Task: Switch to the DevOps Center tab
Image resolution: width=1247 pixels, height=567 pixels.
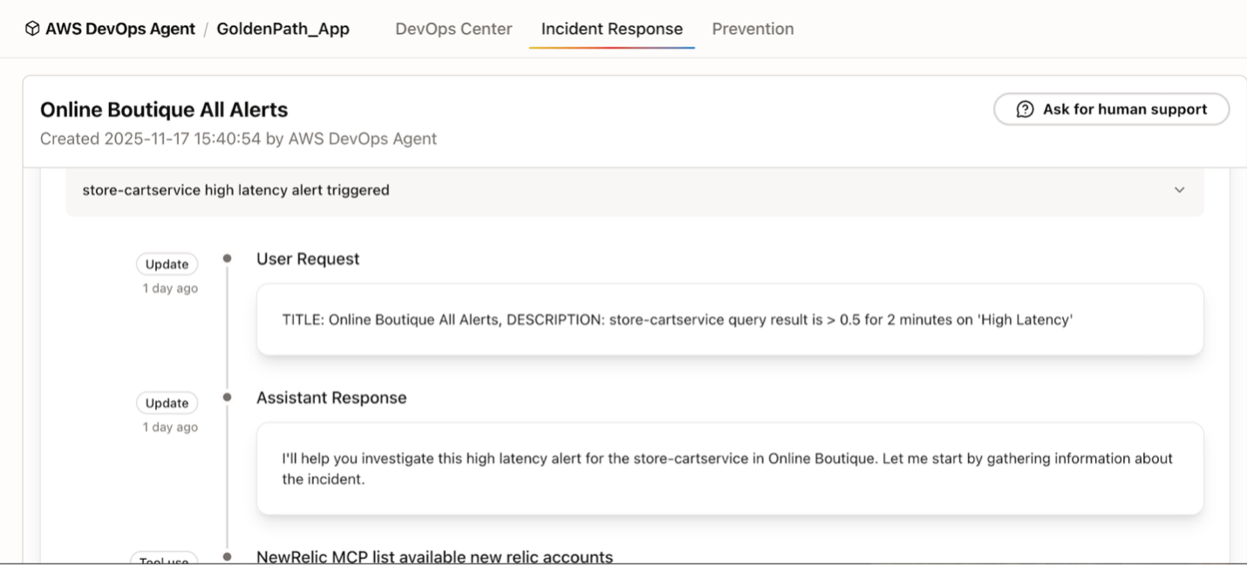Action: (x=453, y=28)
